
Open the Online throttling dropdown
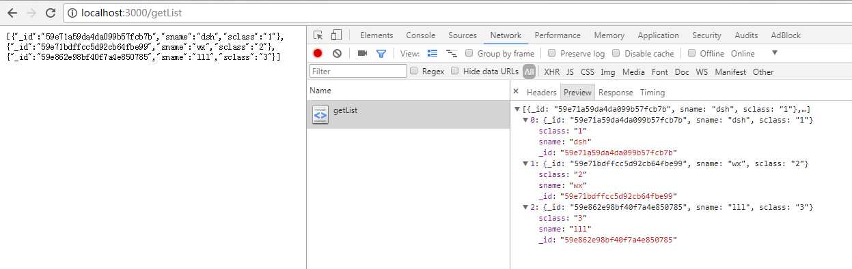[x=754, y=53]
